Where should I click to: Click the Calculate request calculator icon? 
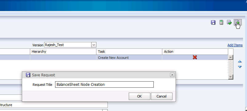tap(221, 22)
